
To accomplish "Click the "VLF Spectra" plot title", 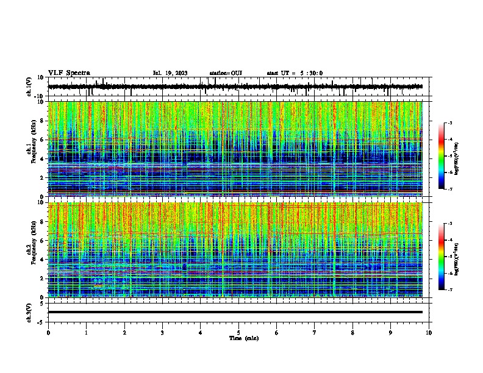I will coord(69,73).
